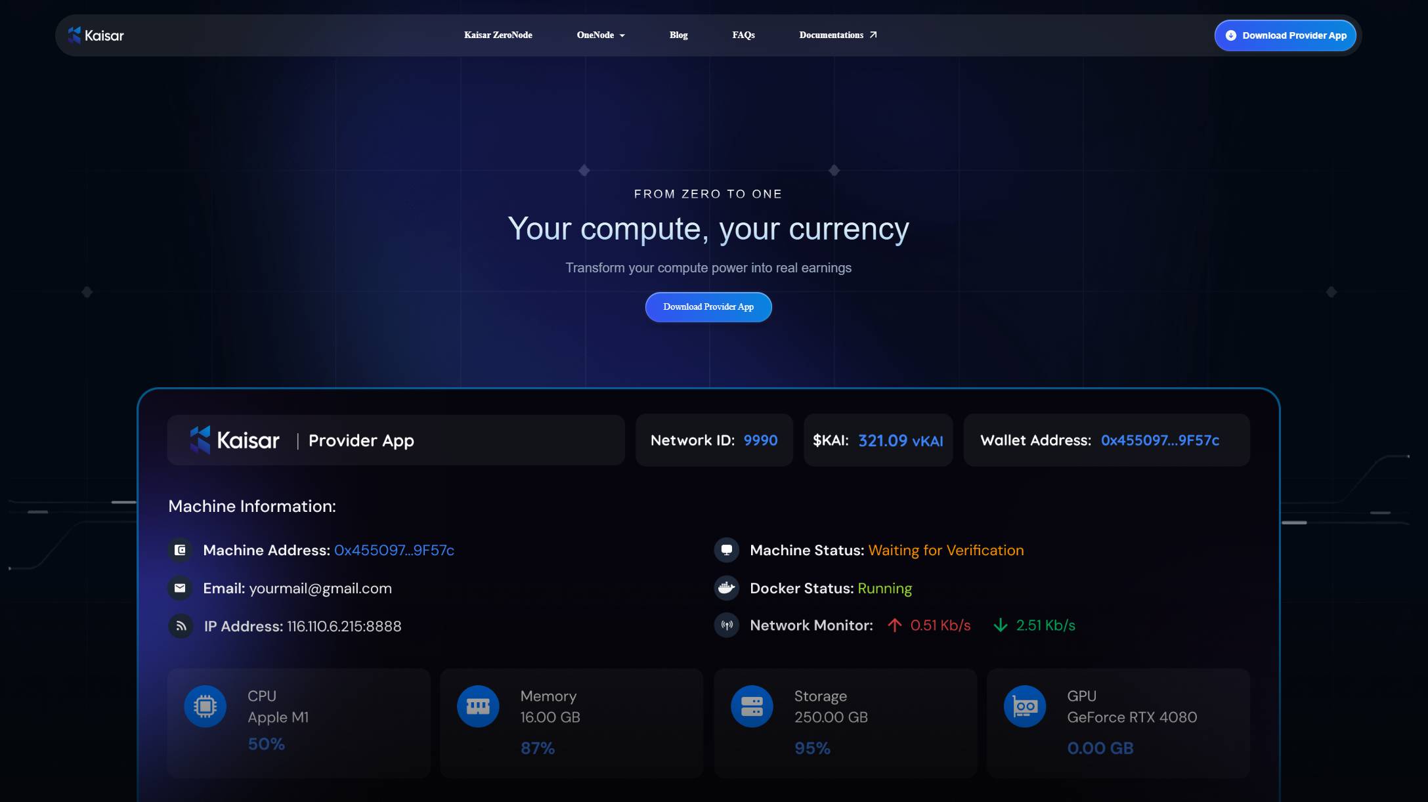Go to the Blog page
1428x802 pixels.
coord(678,35)
